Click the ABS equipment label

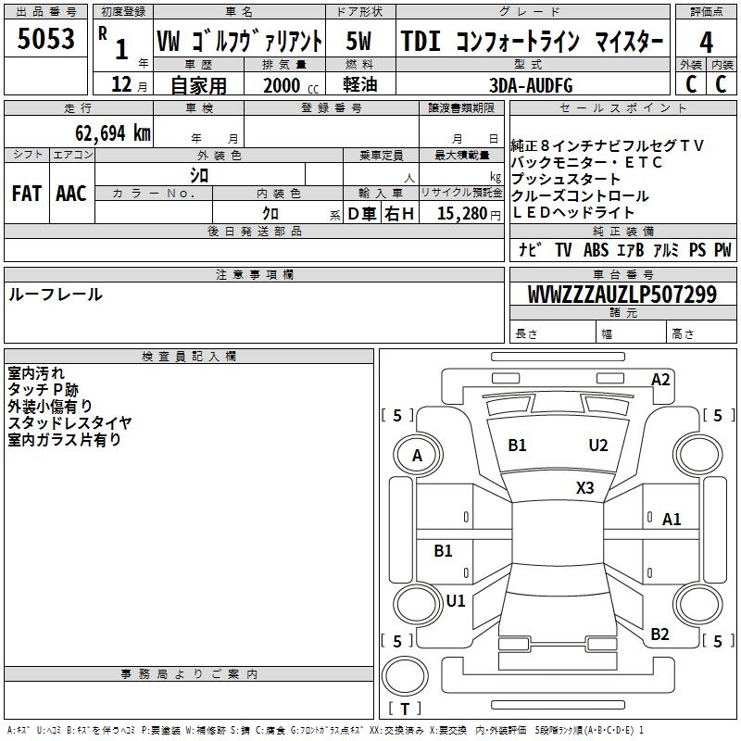(x=598, y=250)
